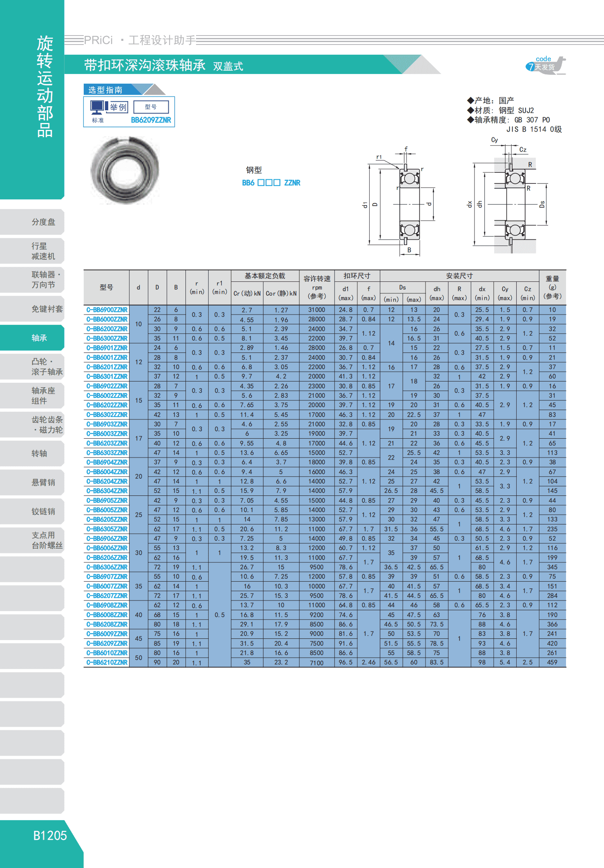Click the page number B1205
The height and width of the screenshot is (868, 604).
click(50, 836)
